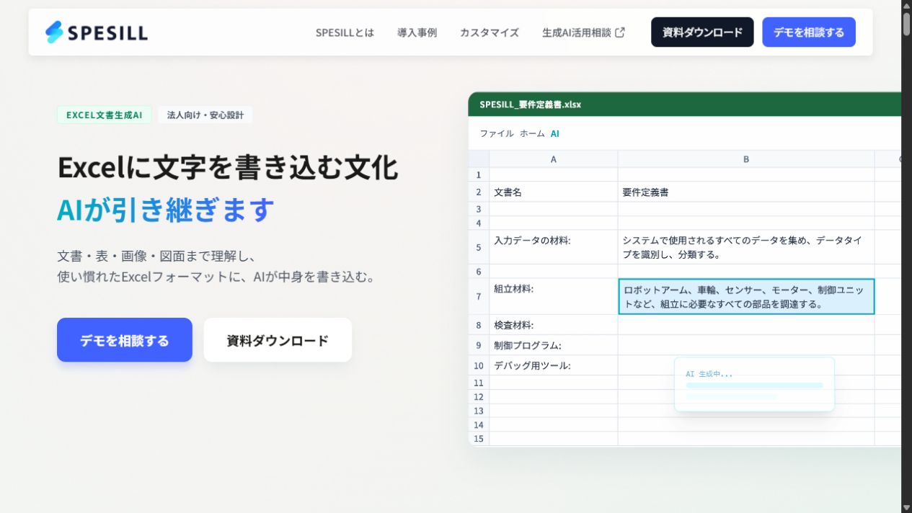The image size is (912, 513).
Task: Click the Excelに文字を書き込む文化 headline
Action: (227, 167)
